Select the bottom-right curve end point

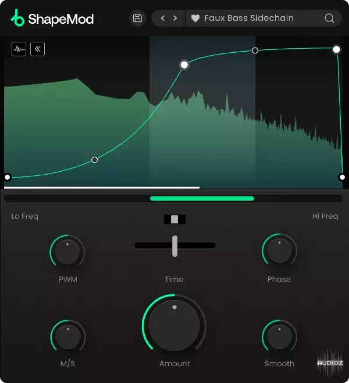(x=342, y=177)
